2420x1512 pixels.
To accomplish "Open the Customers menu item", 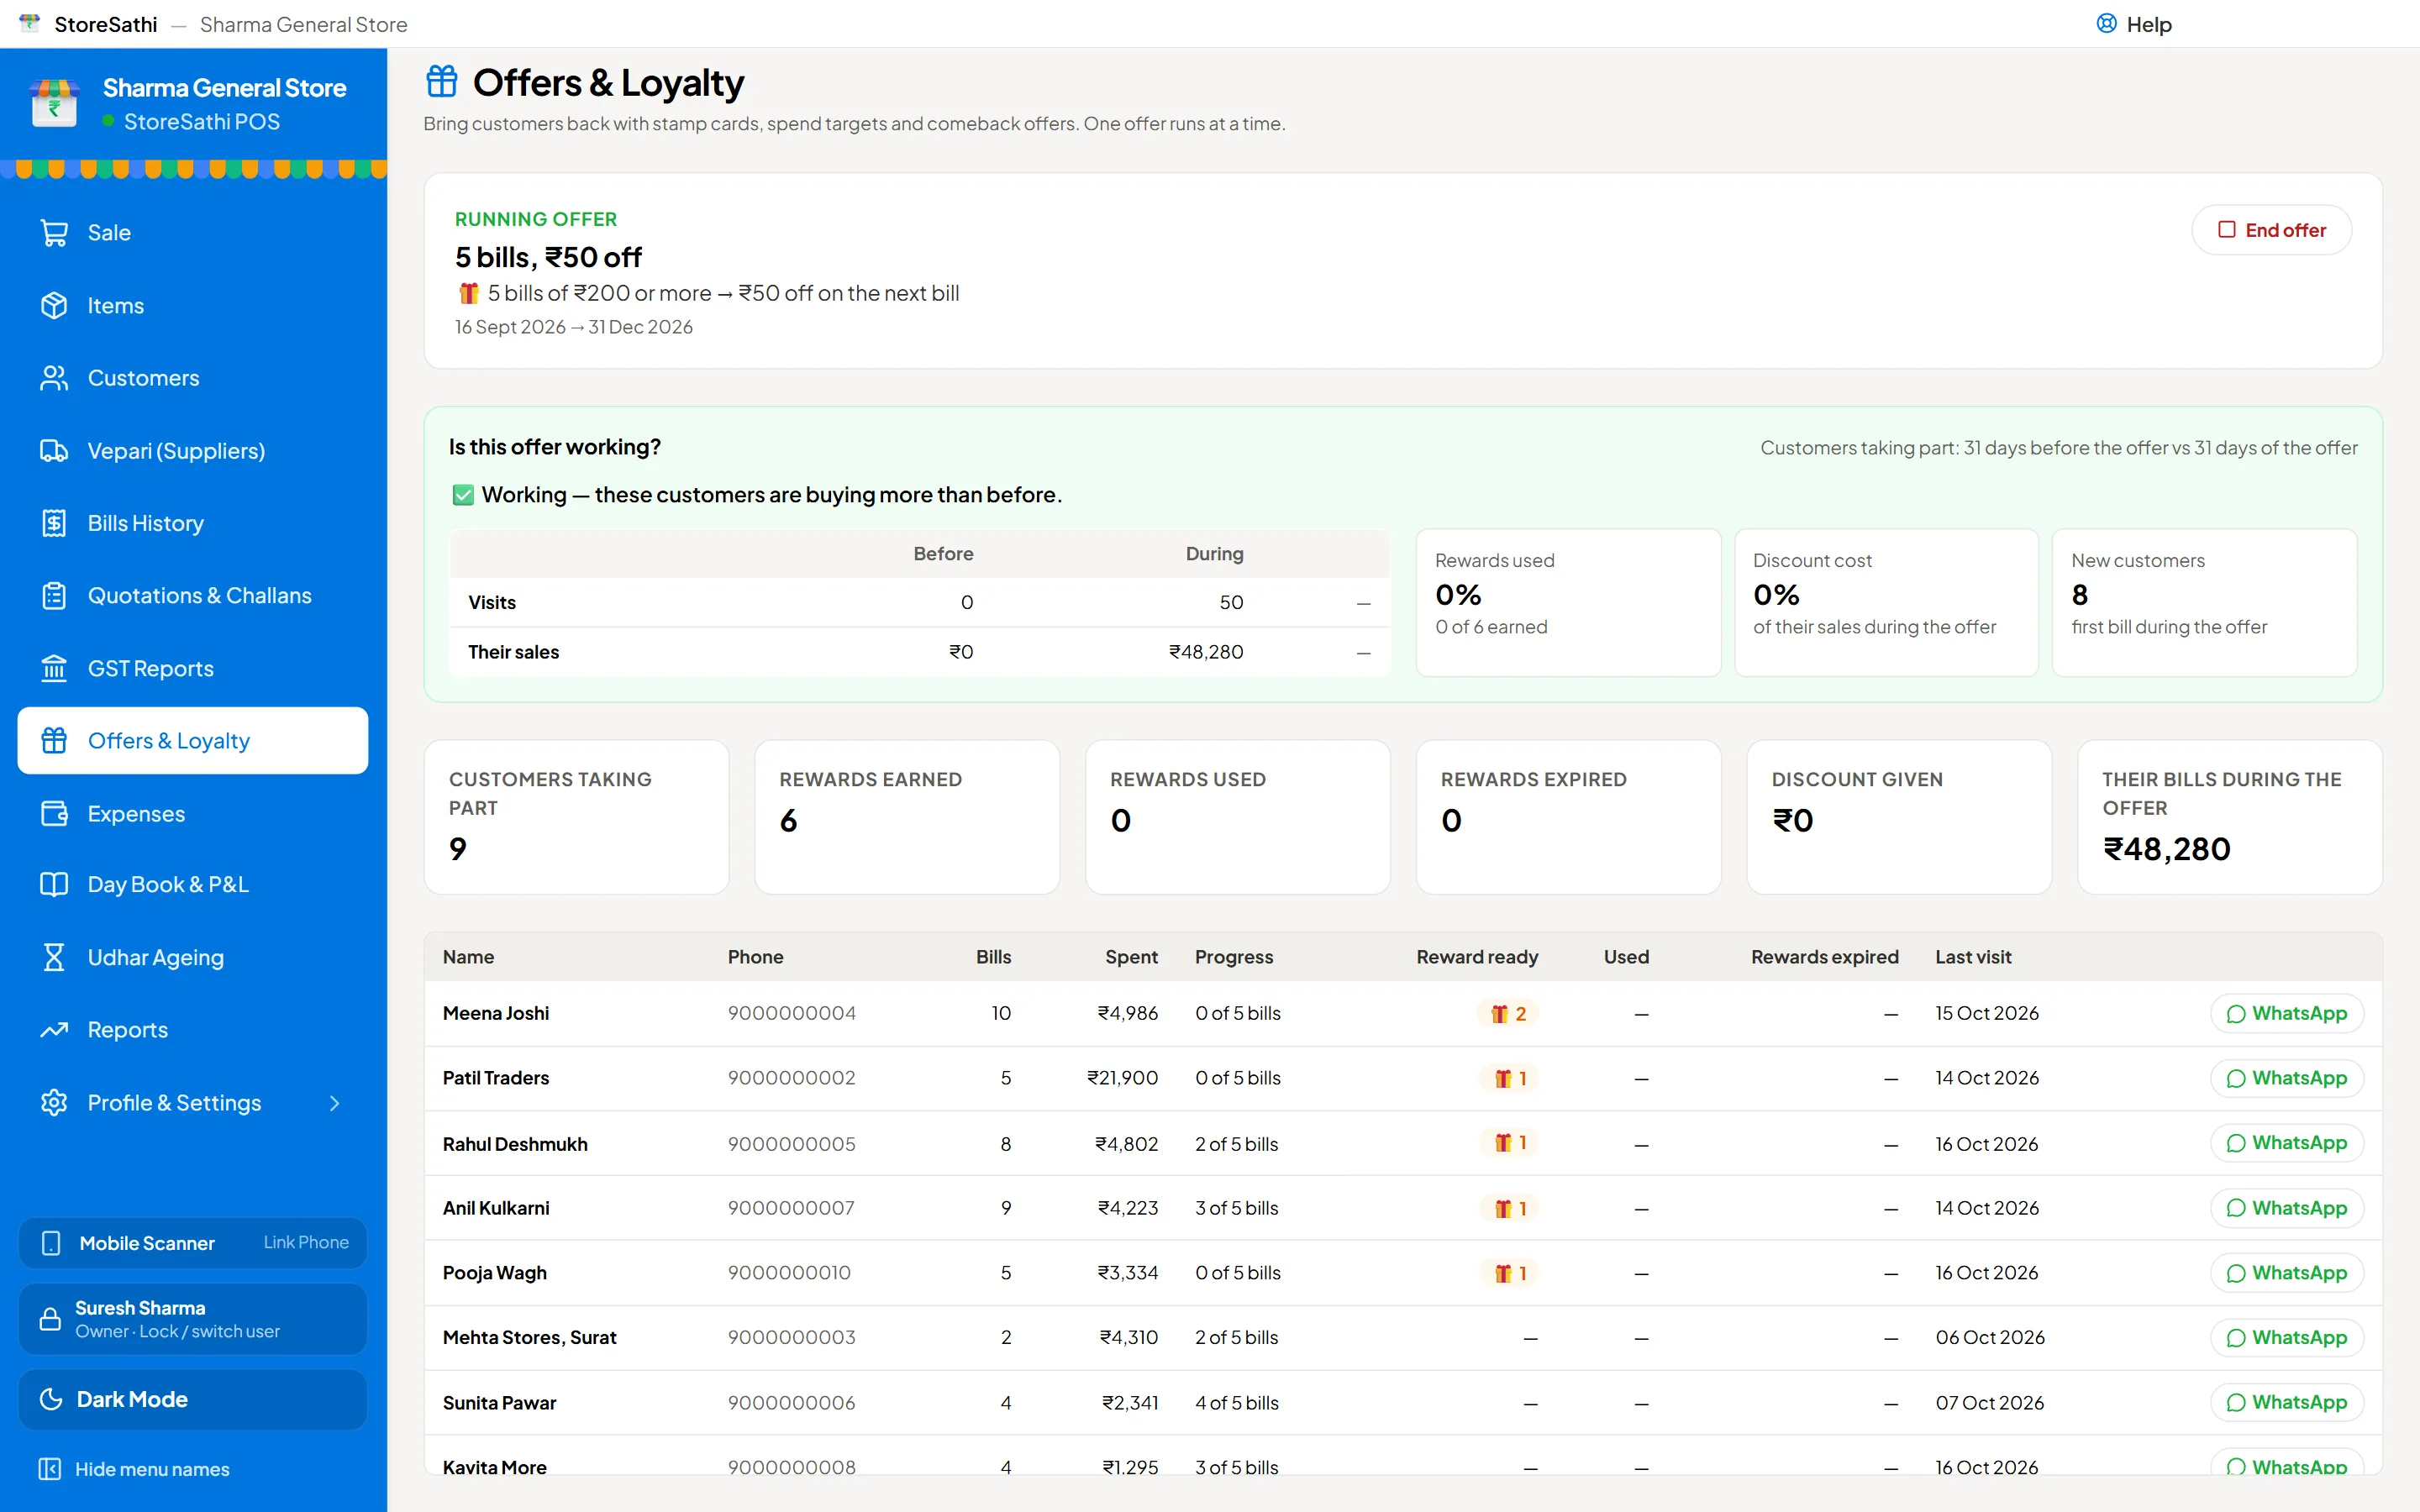I will (193, 378).
